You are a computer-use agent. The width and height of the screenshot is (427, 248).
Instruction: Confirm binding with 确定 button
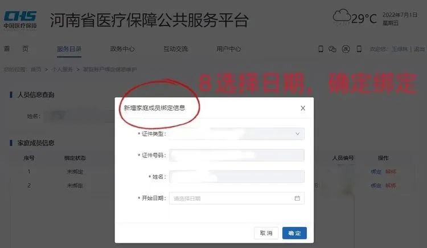pyautogui.click(x=294, y=233)
